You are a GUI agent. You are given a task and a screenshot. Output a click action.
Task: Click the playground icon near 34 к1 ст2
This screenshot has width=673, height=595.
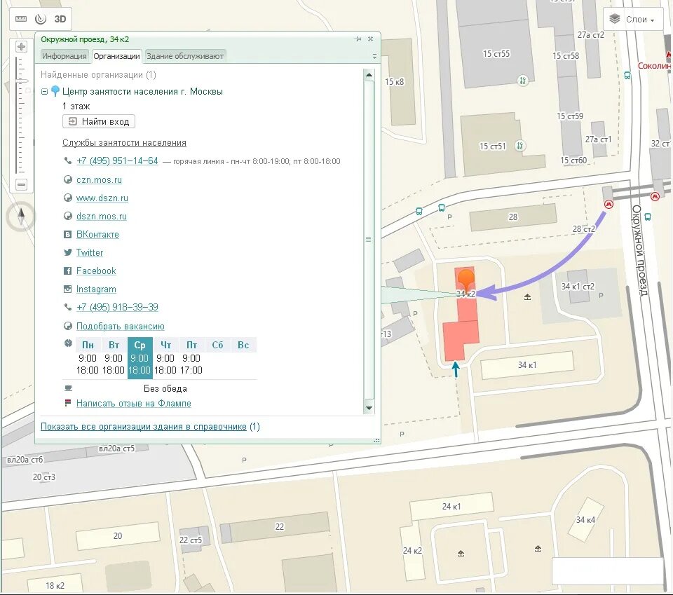tap(527, 297)
